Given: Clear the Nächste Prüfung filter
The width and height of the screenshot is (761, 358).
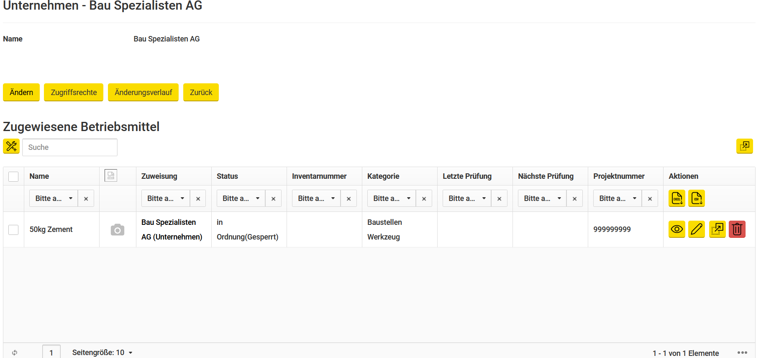Looking at the screenshot, I should tap(574, 198).
